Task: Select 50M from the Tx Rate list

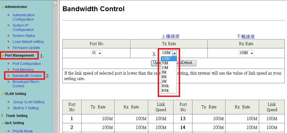Action: (165, 63)
